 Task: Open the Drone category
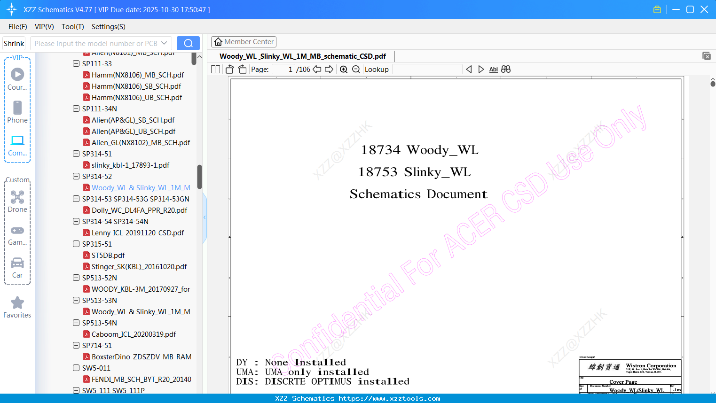click(x=17, y=197)
